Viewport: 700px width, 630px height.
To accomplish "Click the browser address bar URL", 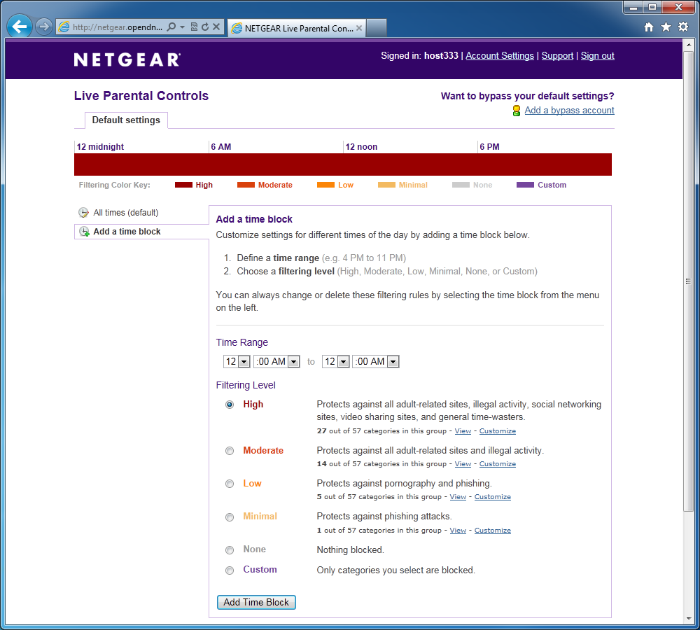I will (x=117, y=27).
